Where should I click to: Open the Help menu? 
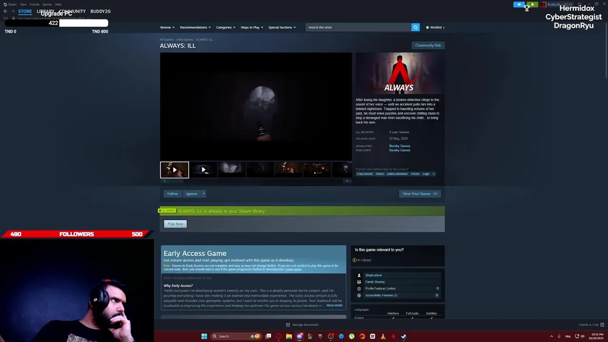click(x=58, y=4)
